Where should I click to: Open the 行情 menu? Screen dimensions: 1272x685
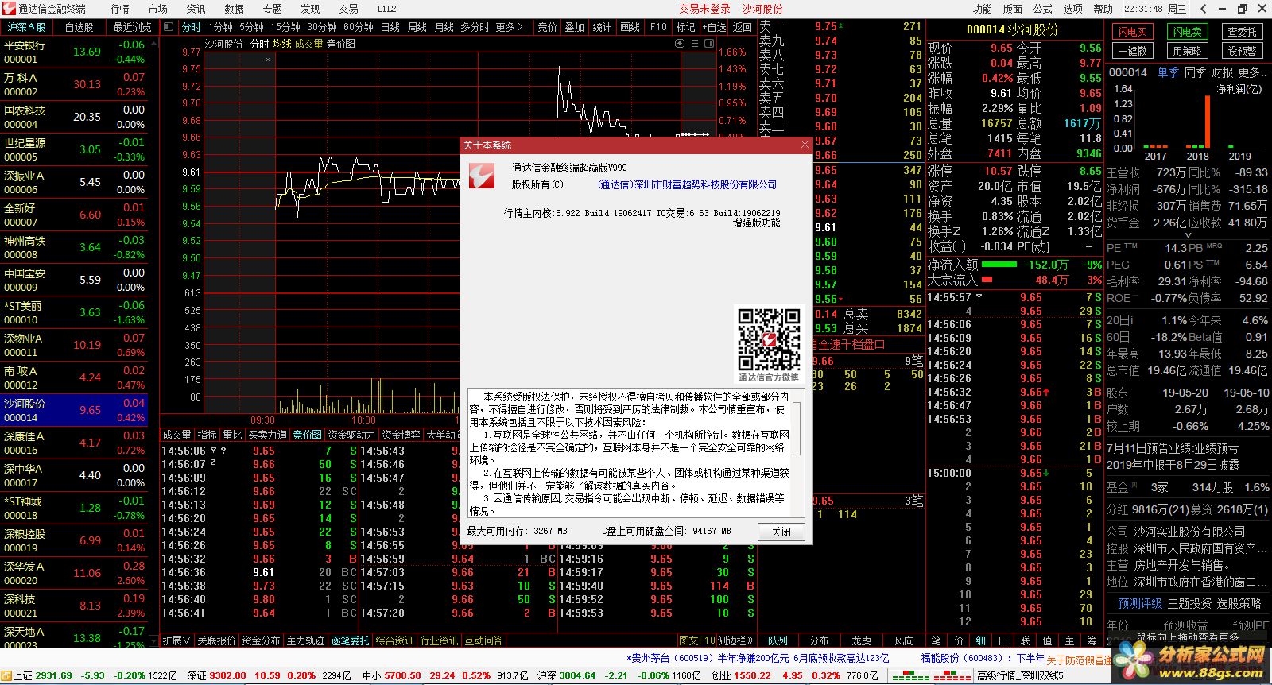120,9
